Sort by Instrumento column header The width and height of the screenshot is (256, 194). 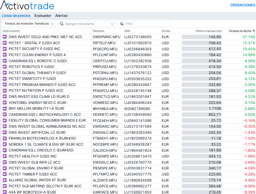pos(11,31)
